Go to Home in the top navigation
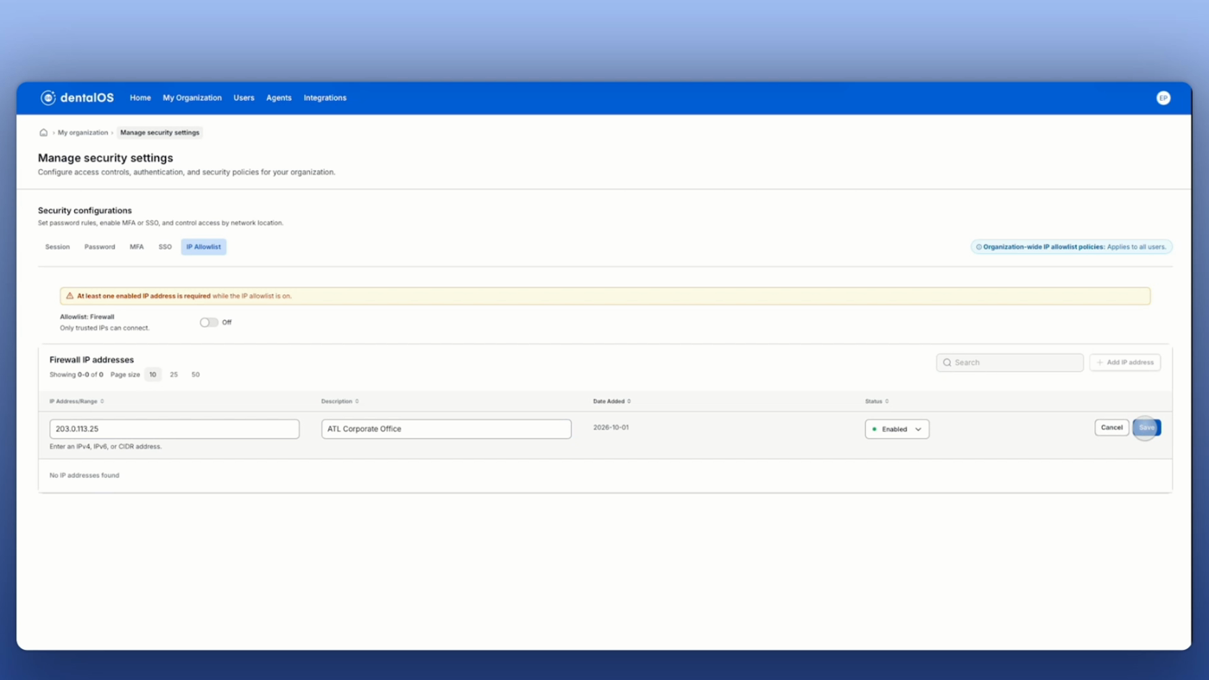This screenshot has width=1209, height=680. point(140,98)
